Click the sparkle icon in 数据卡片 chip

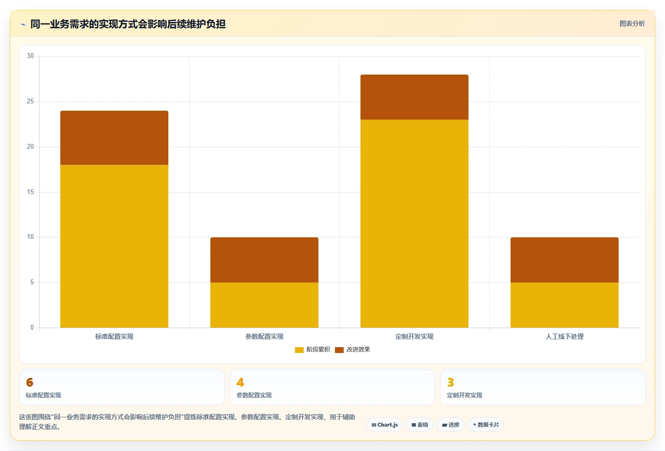tap(474, 425)
